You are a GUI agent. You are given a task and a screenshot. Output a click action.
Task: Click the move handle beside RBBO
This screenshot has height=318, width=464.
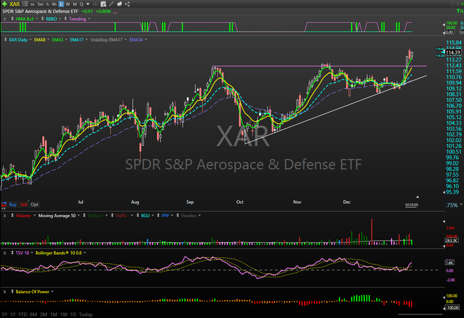tap(43, 19)
